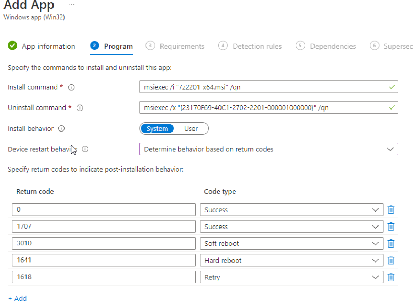Add a new return code row
Image resolution: width=414 pixels, height=302 pixels.
pos(17,298)
